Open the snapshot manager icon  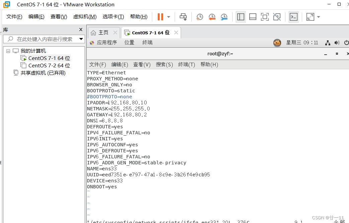tap(224, 17)
